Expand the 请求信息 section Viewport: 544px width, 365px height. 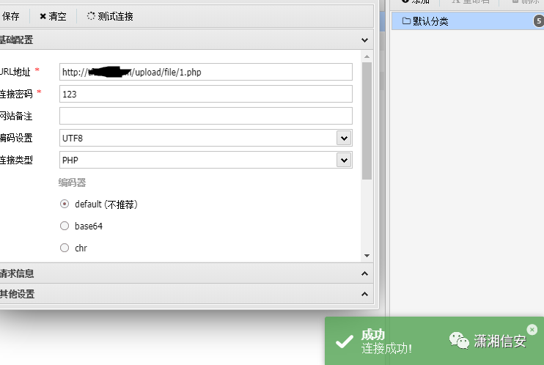364,273
